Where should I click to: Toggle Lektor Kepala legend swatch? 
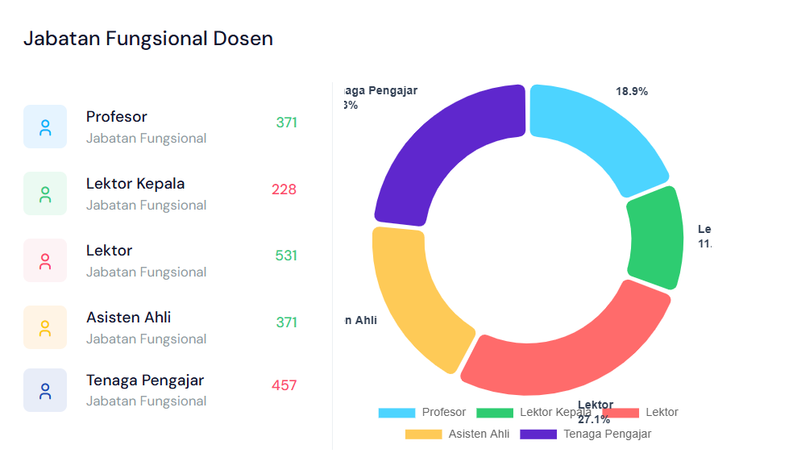pos(495,413)
